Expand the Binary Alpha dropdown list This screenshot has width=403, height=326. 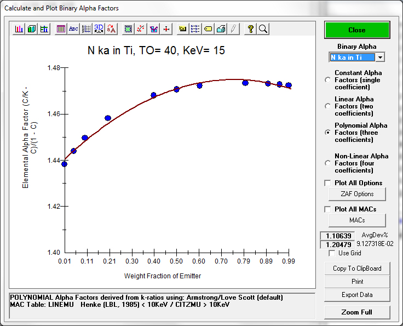pyautogui.click(x=380, y=57)
